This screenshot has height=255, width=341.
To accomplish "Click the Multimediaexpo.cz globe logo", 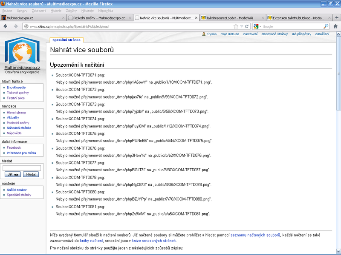I will [x=22, y=51].
